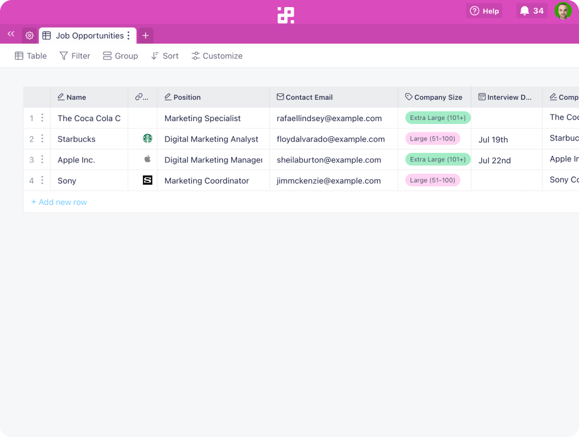Image resolution: width=579 pixels, height=437 pixels.
Task: Select the 'The Coca Cola C' name cell
Action: tap(89, 118)
